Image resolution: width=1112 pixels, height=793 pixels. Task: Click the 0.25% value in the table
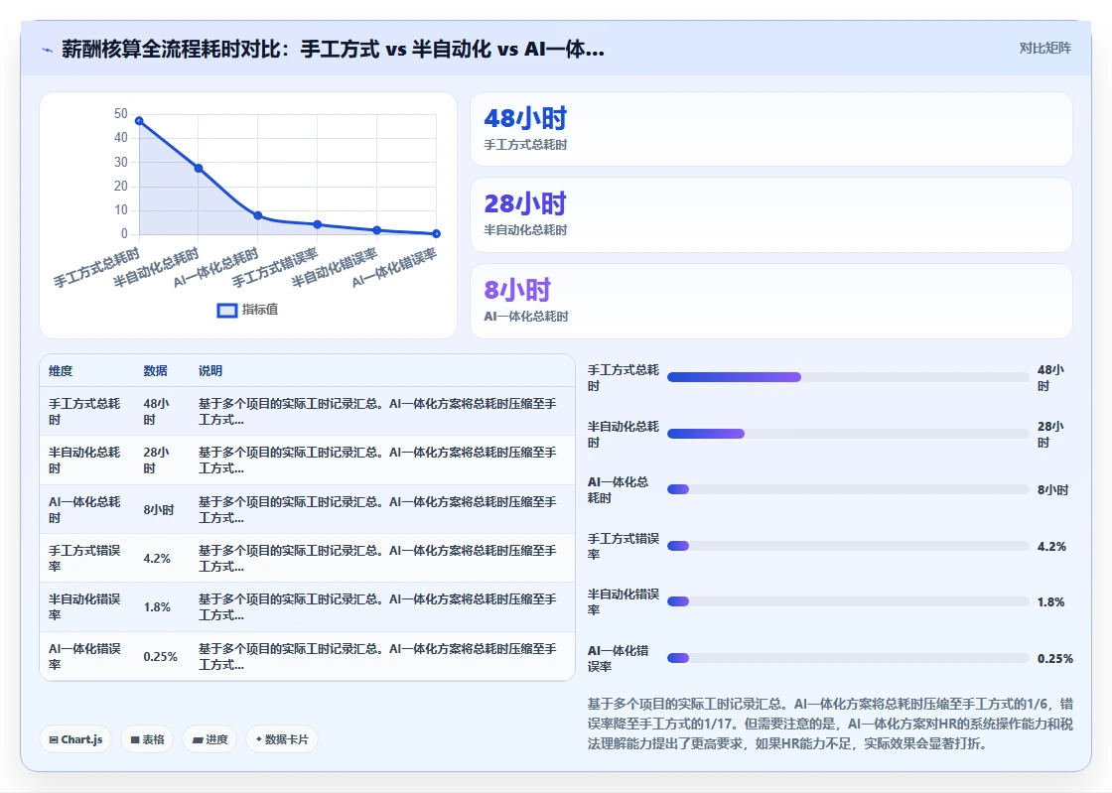[x=160, y=657]
